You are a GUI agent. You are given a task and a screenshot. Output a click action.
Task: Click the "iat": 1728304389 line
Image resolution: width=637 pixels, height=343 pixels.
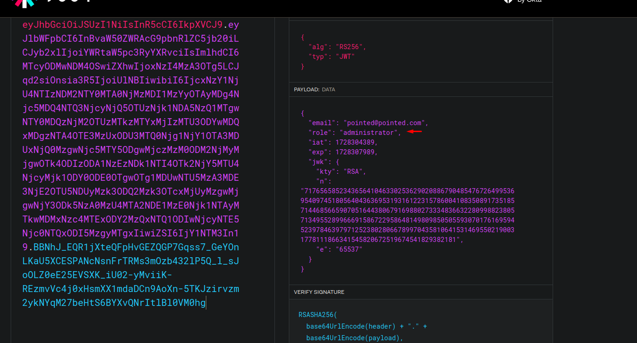[343, 142]
